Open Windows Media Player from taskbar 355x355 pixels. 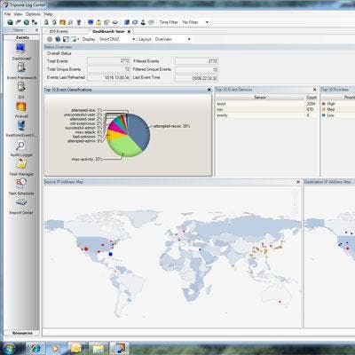click(56, 348)
